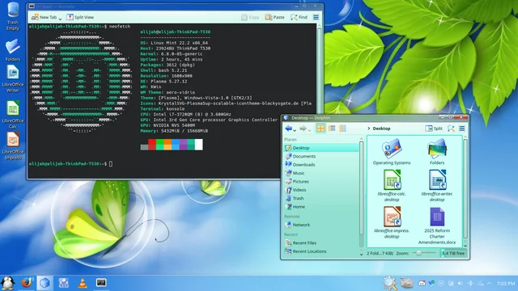
Task: Click the Desktop breadcrumb in Dolphin
Action: tap(381, 129)
